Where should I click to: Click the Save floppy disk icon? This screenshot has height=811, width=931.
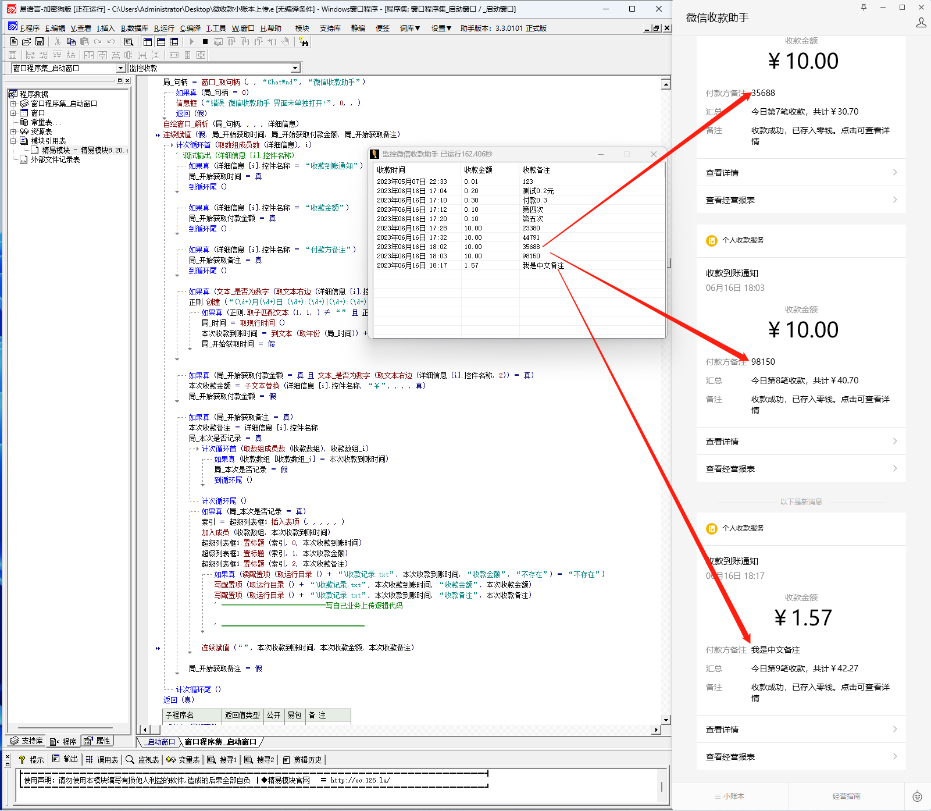coord(40,41)
